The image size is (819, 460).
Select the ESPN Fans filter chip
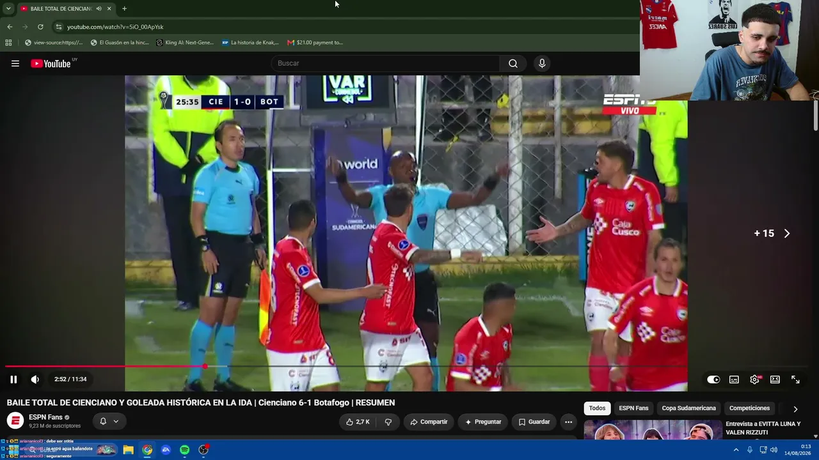[x=633, y=408]
